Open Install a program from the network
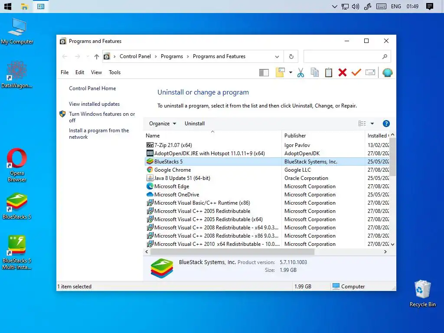 [x=99, y=134]
